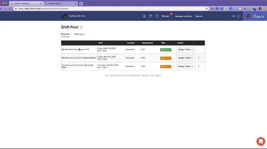Click the site lock icon in address bar
Screen dimensions: 267x149
coord(16,8)
